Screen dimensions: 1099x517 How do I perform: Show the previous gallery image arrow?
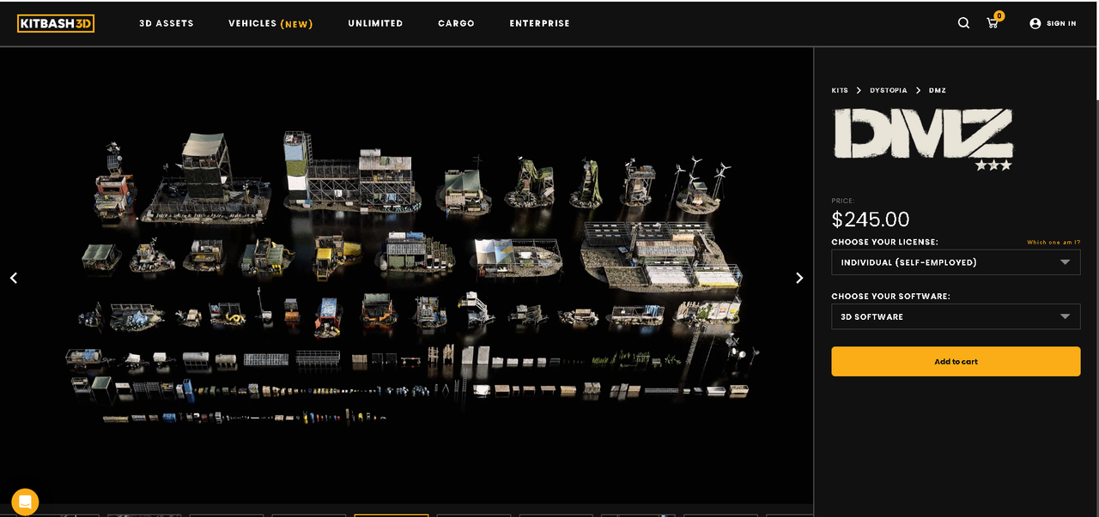coord(14,278)
